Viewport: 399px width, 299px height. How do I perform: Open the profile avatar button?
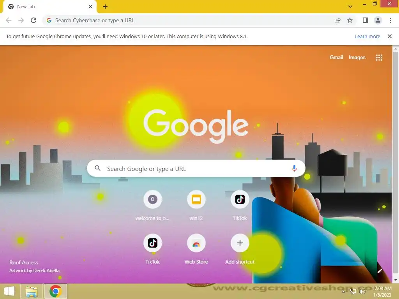coord(378,20)
